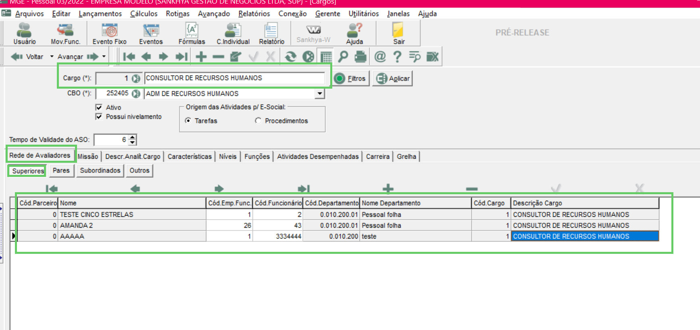This screenshot has width=700, height=330.
Task: Go to next record in main toolbar
Action: pyautogui.click(x=163, y=57)
